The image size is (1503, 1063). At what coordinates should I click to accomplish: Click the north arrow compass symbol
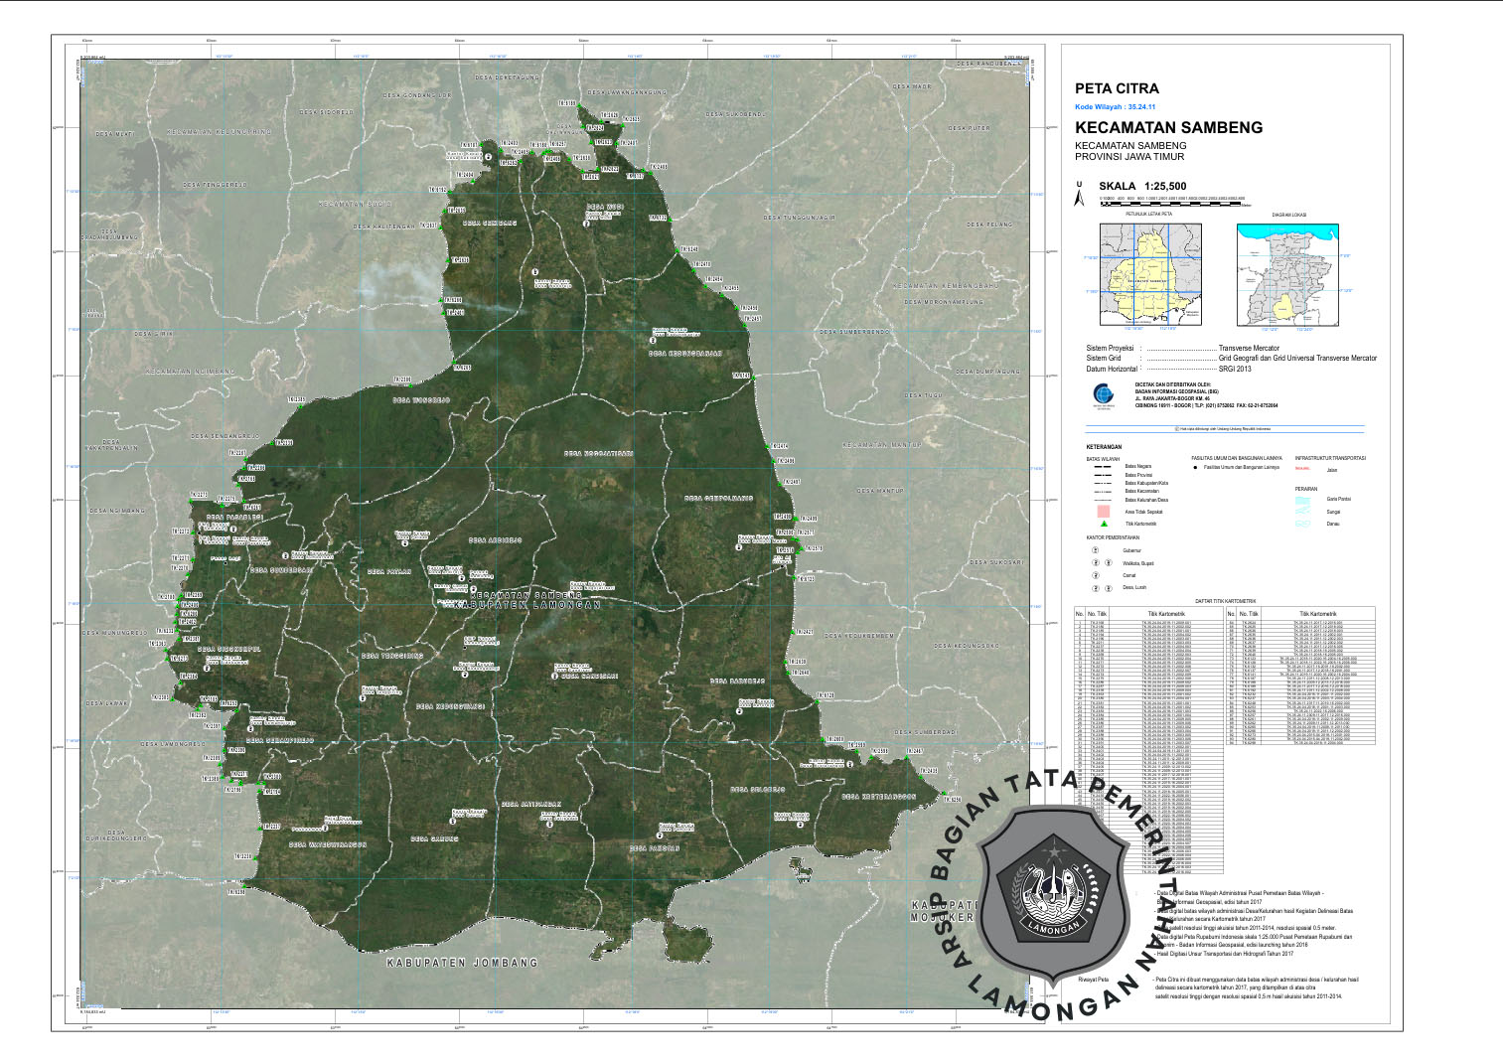point(1080,195)
